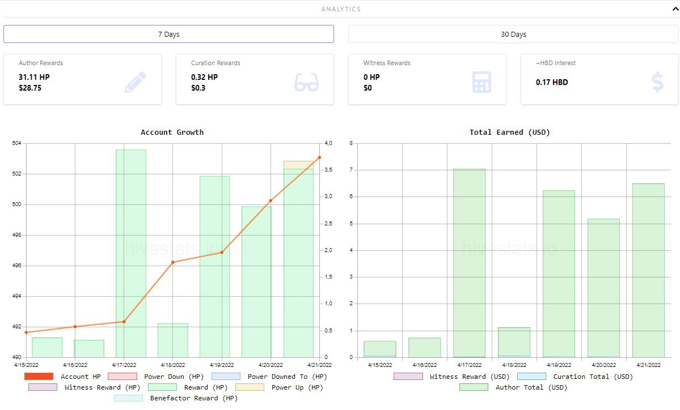The image size is (680, 410).
Task: Click the pencil icon in Author Rewards
Action: [136, 82]
